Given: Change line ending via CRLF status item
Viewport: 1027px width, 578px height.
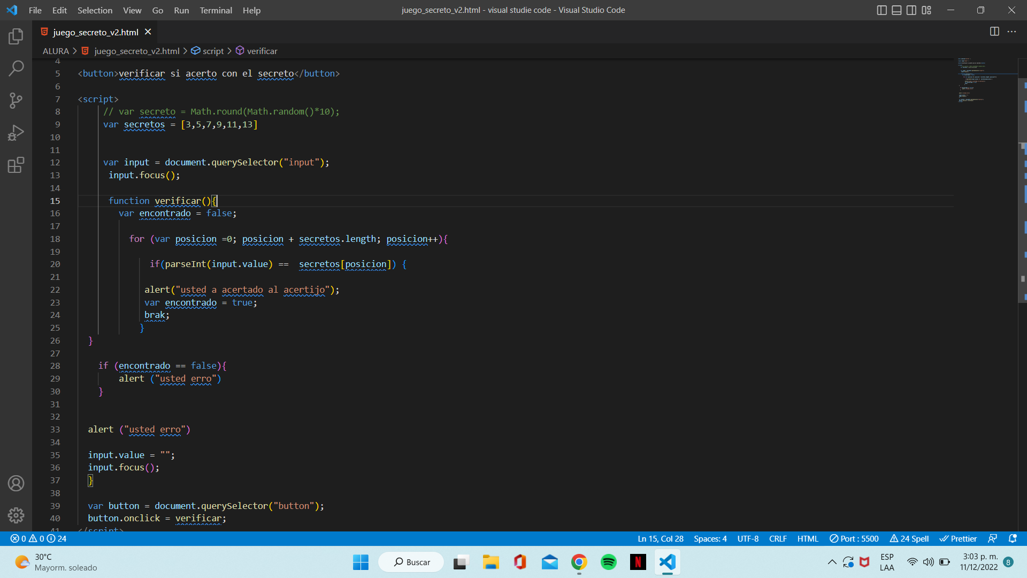Looking at the screenshot, I should point(778,538).
